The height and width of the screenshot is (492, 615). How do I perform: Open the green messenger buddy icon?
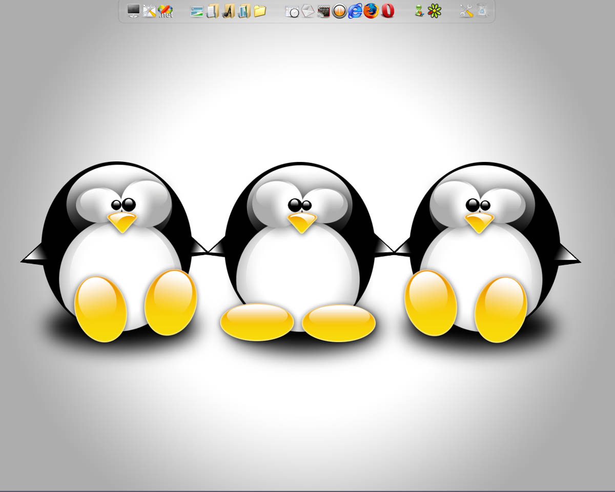point(419,11)
